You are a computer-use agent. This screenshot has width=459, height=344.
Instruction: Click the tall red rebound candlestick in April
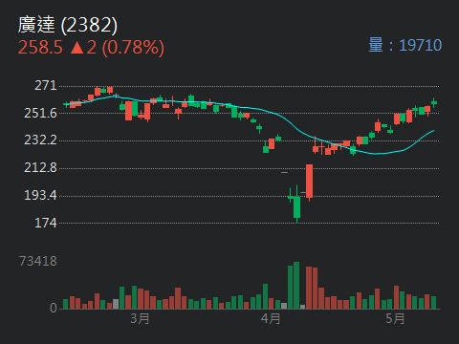tap(309, 182)
